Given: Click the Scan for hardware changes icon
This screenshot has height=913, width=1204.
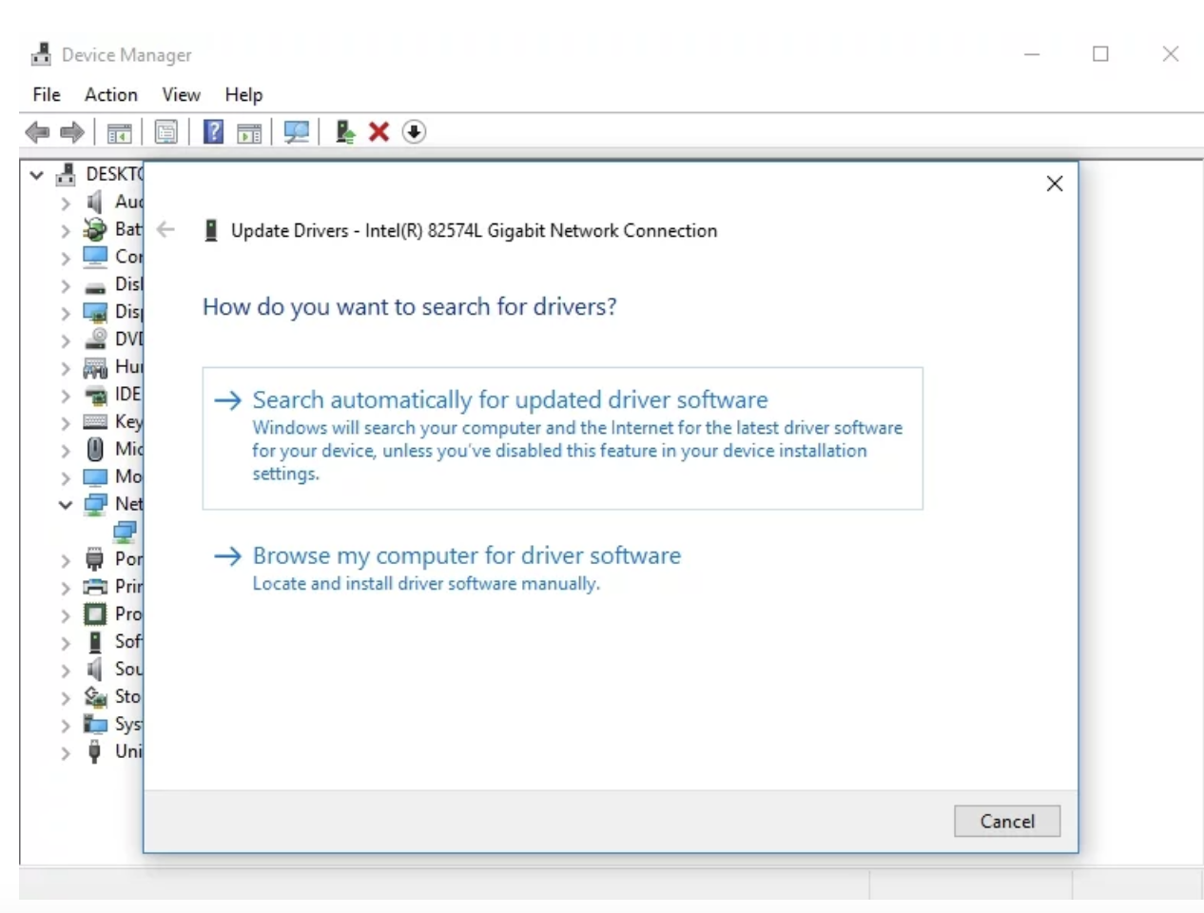Looking at the screenshot, I should (x=296, y=131).
